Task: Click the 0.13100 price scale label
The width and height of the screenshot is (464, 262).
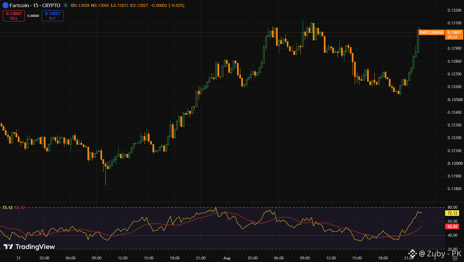Action: tap(455, 23)
